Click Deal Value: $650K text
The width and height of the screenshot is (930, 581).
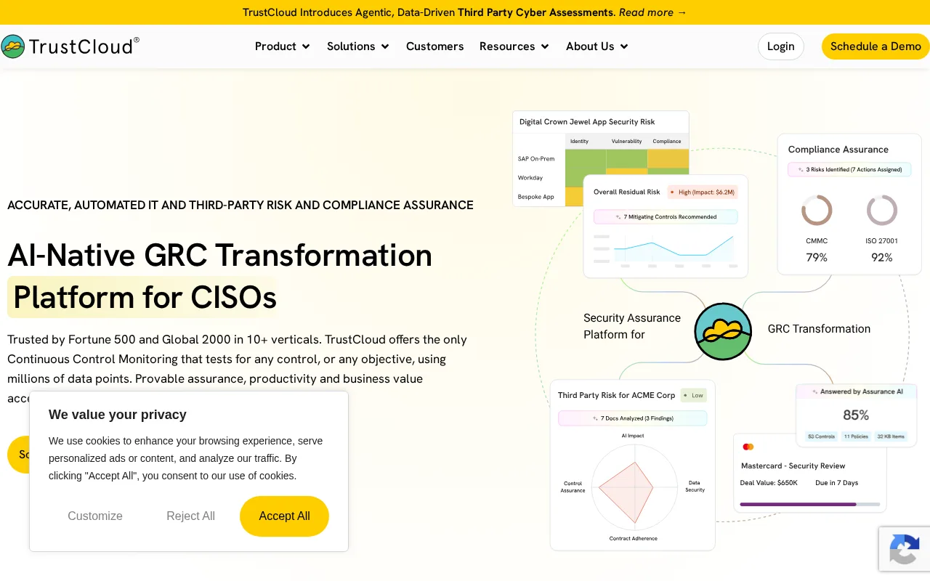769,483
